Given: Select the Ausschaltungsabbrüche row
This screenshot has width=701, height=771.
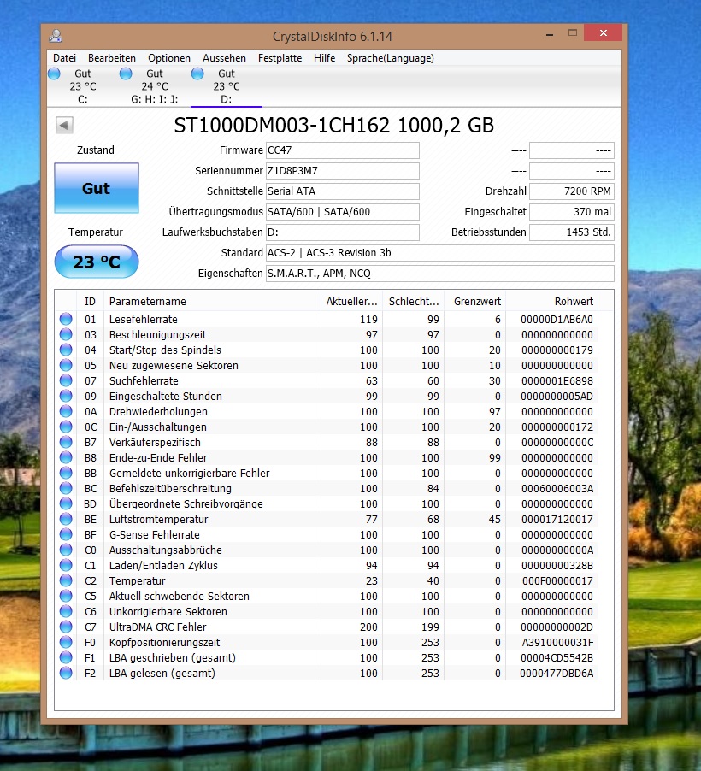Looking at the screenshot, I should click(327, 550).
